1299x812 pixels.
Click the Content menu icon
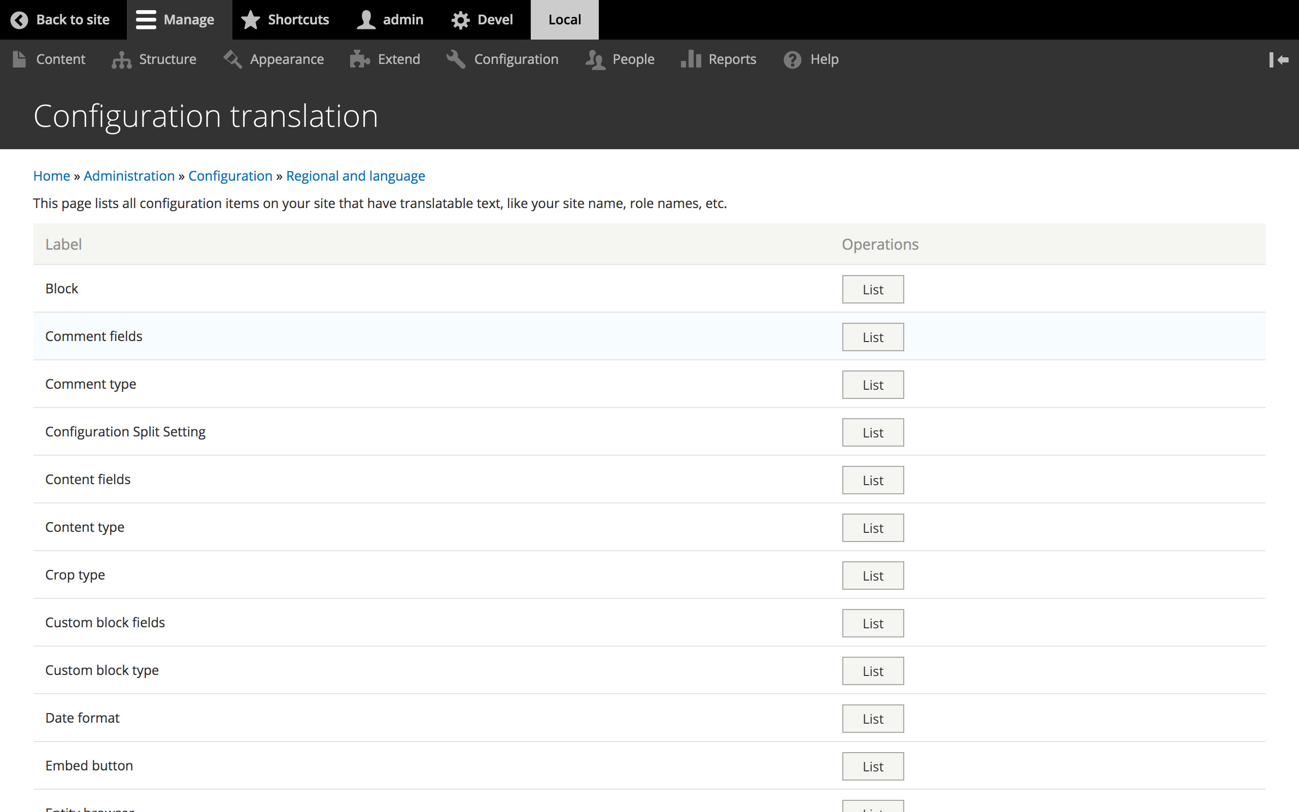click(x=19, y=59)
